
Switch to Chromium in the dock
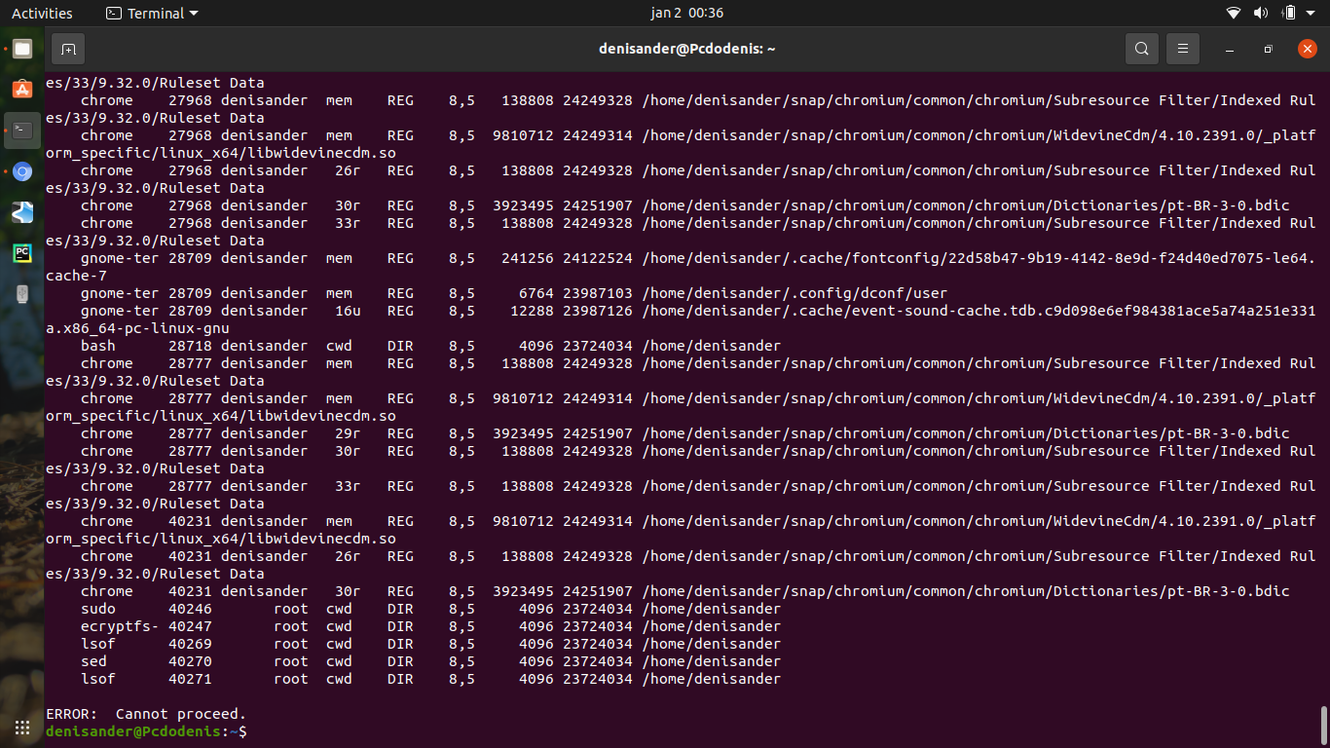21,171
